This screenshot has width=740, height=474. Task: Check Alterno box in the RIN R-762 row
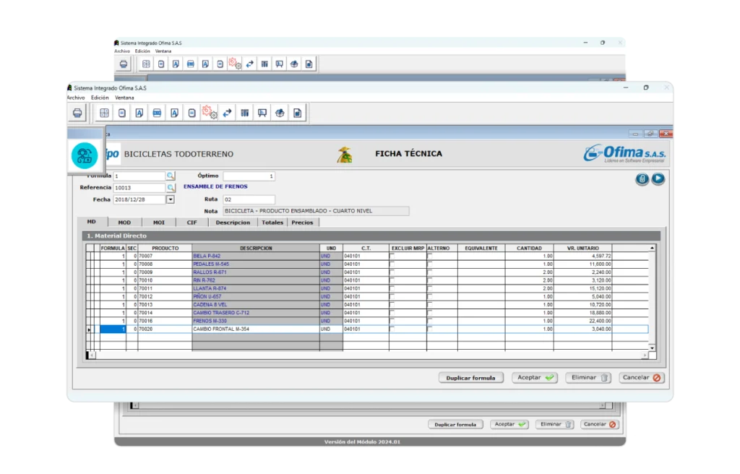click(x=429, y=280)
